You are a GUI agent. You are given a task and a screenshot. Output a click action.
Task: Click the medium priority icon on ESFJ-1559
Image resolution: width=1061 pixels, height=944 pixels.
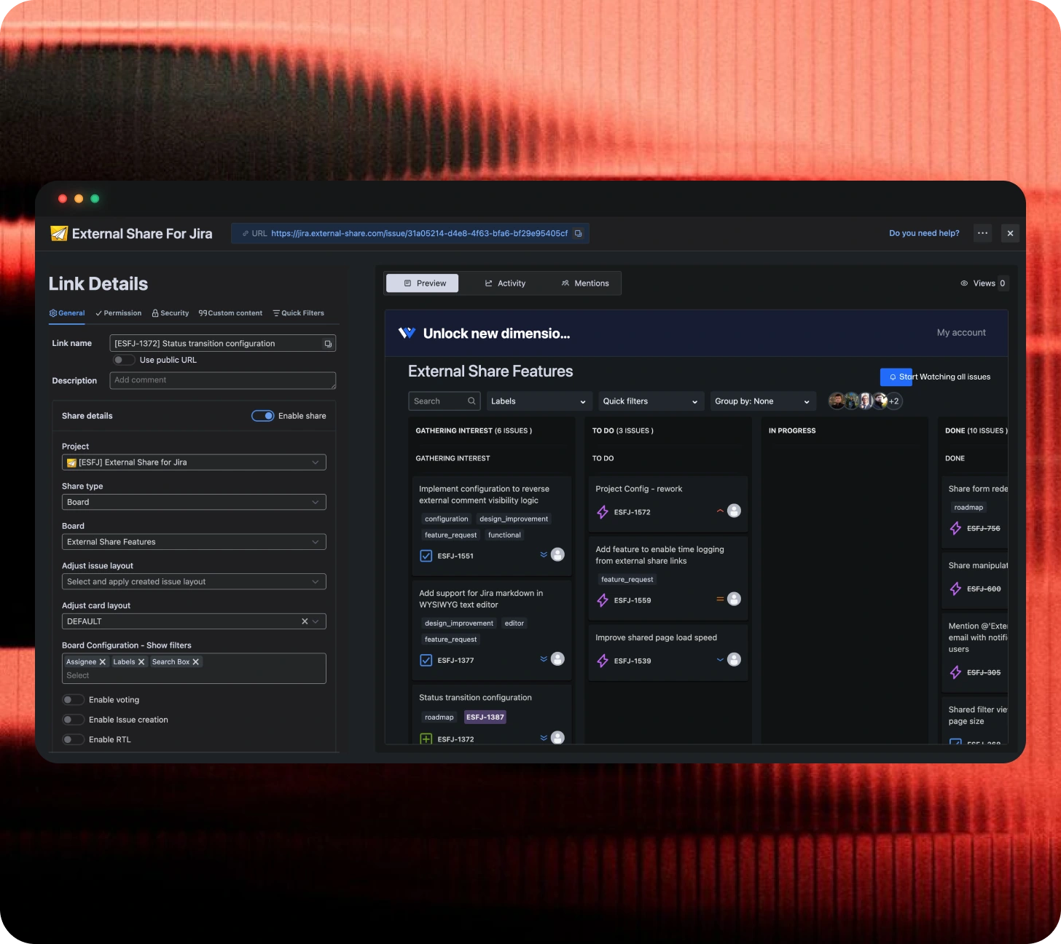pyautogui.click(x=720, y=599)
